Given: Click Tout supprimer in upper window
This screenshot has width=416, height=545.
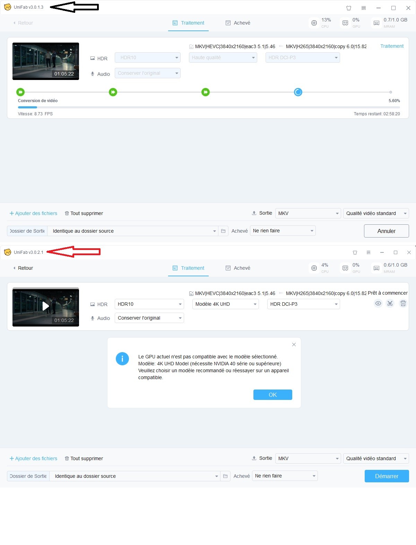Looking at the screenshot, I should pyautogui.click(x=84, y=213).
